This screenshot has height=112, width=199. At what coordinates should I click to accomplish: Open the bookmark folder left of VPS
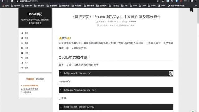click(x=114, y=6)
